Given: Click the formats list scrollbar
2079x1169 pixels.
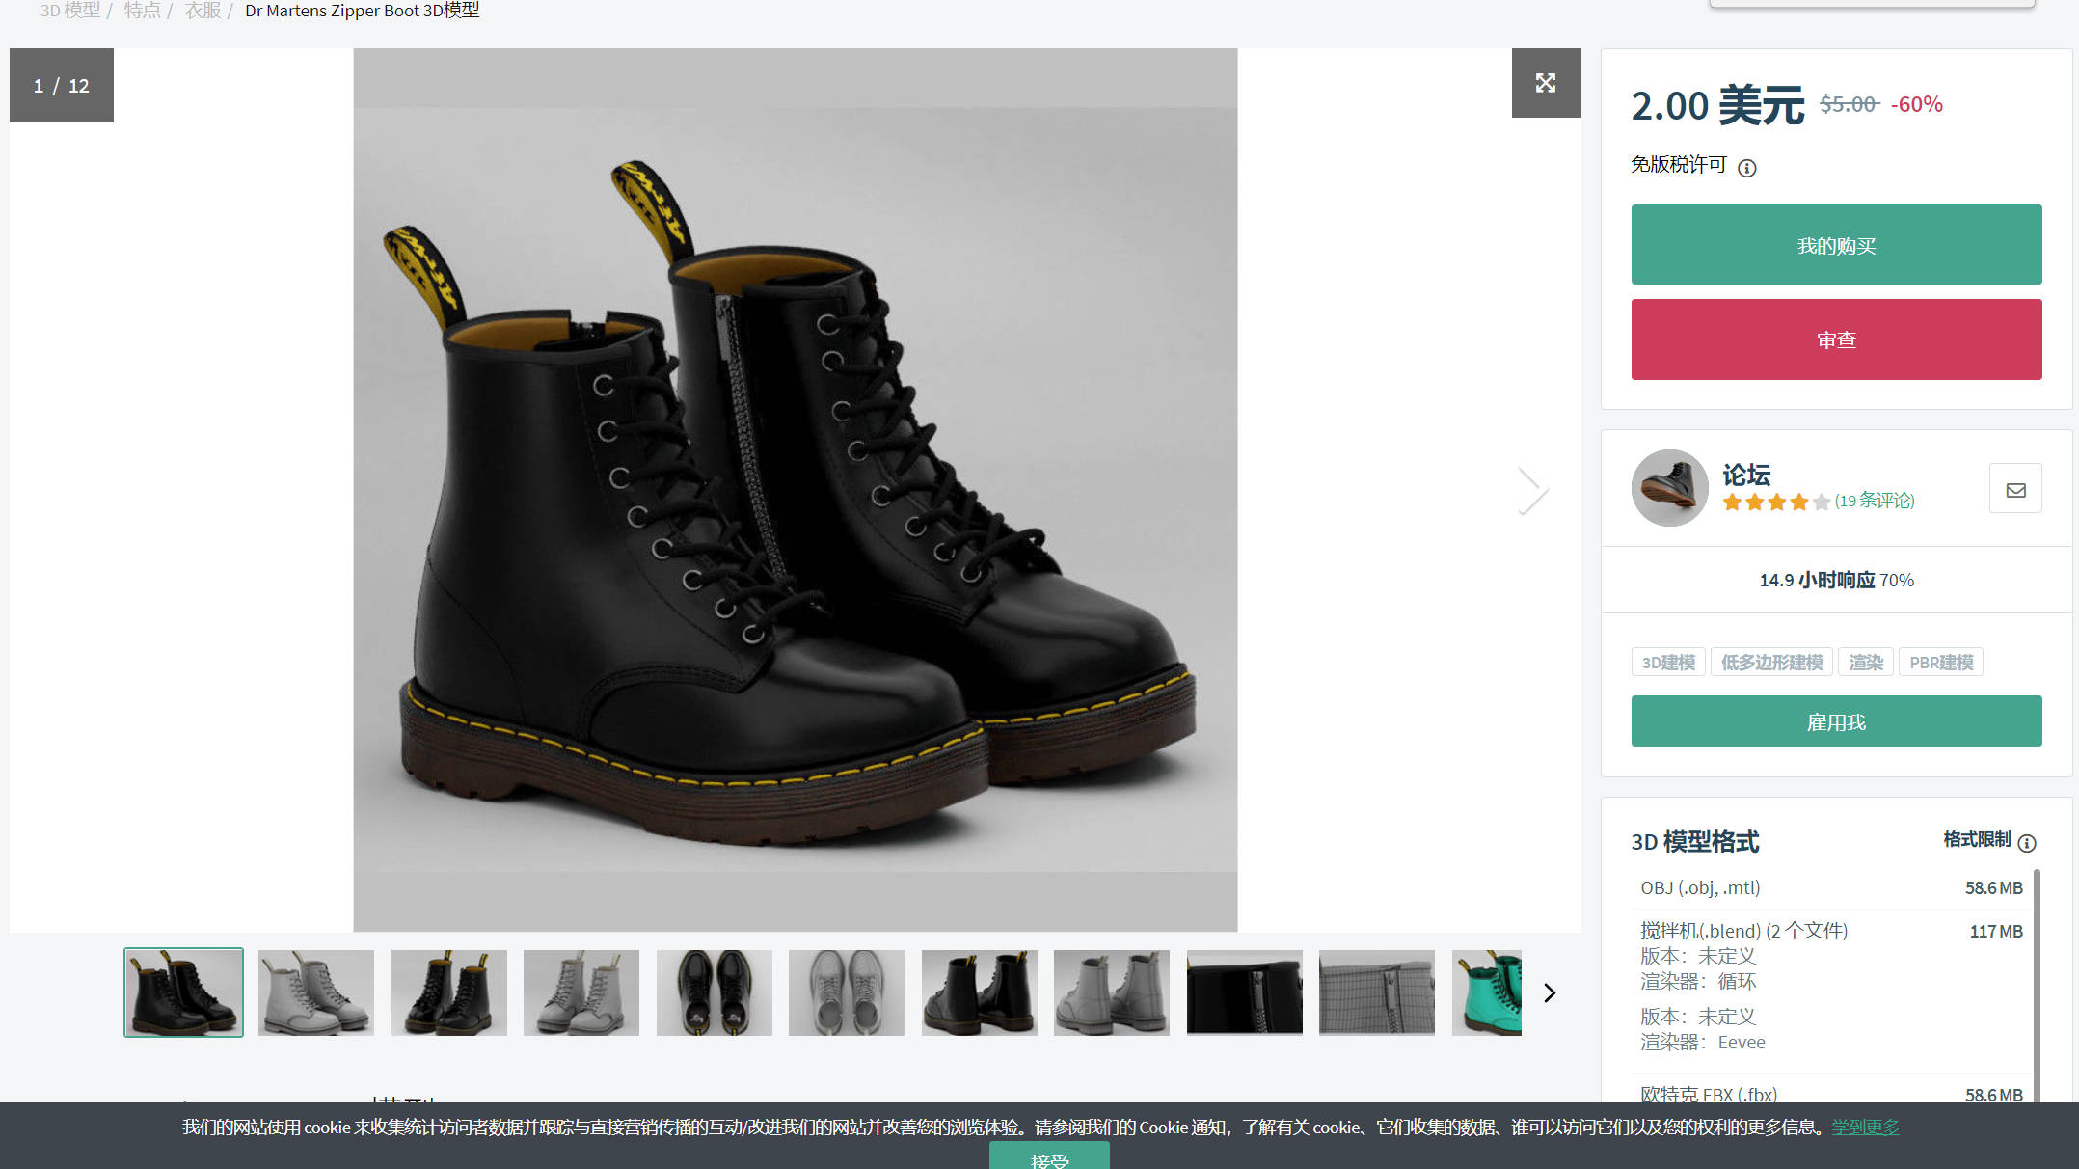Looking at the screenshot, I should click(2037, 984).
